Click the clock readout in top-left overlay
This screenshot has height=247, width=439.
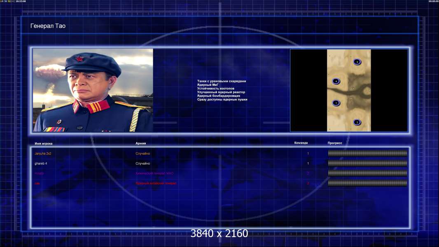tap(21, 1)
